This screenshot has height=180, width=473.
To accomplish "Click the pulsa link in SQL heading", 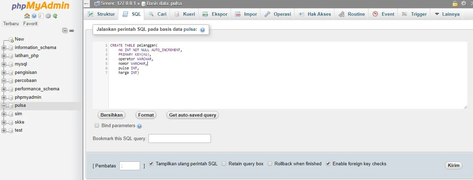I will tap(190, 29).
